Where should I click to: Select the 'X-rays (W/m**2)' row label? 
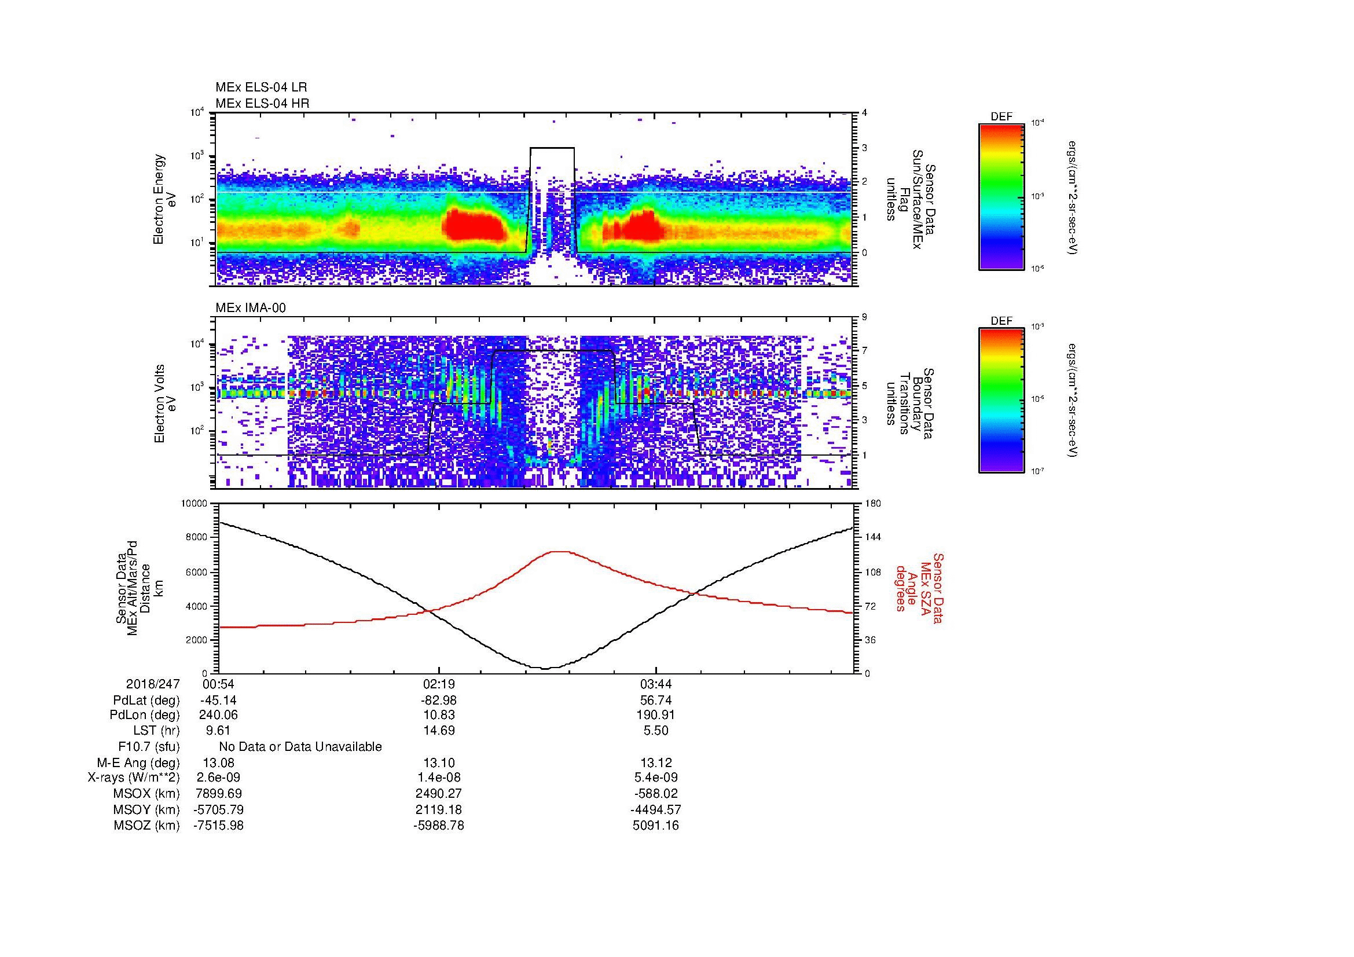click(x=134, y=778)
